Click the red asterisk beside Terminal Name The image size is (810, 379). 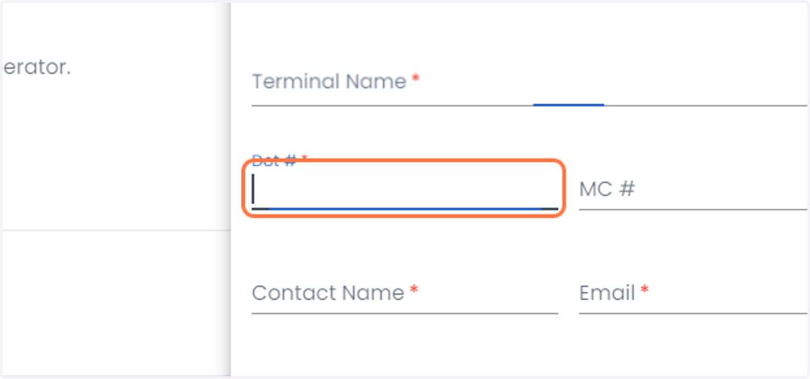point(416,79)
